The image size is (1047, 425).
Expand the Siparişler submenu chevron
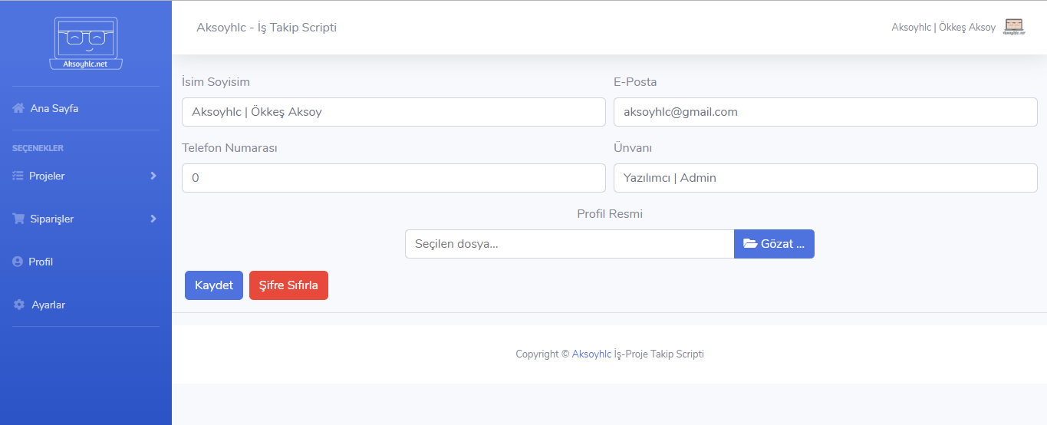(x=153, y=219)
